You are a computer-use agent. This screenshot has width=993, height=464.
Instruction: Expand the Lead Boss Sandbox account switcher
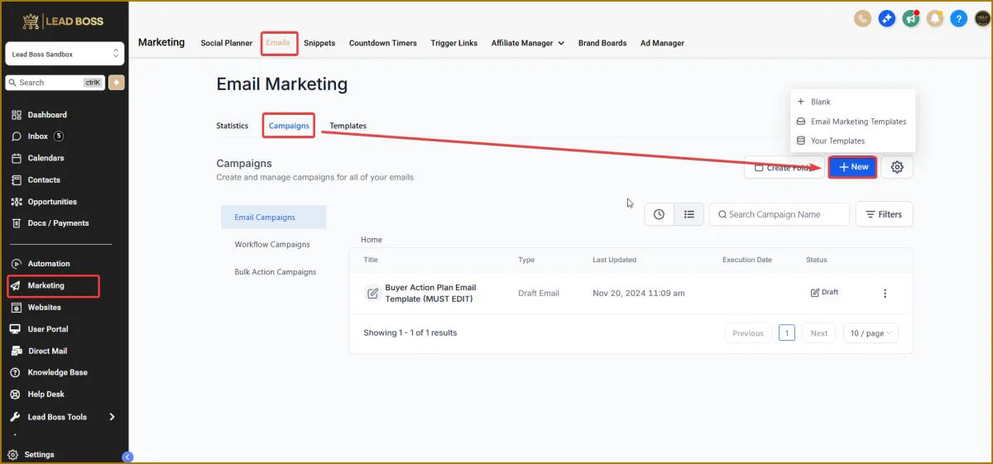click(65, 54)
